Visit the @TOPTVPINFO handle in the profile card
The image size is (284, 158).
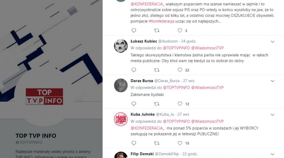click(x=29, y=142)
